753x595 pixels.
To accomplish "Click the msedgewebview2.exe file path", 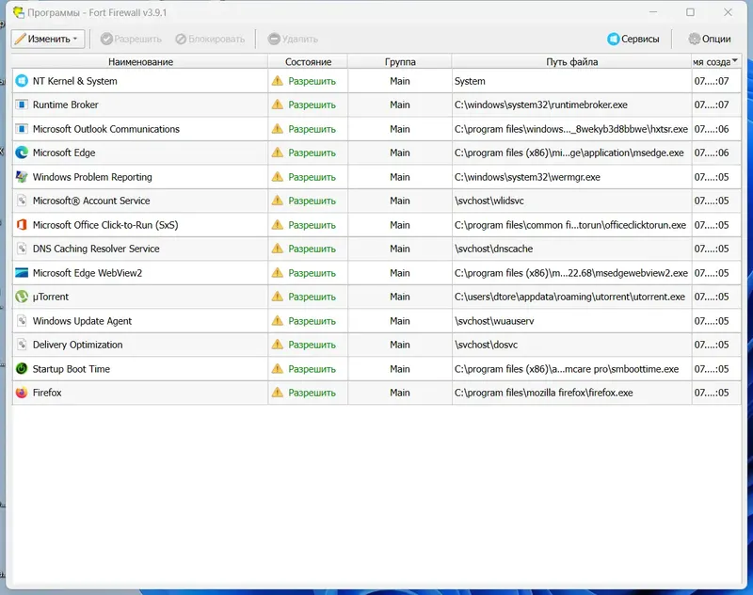I will click(571, 273).
